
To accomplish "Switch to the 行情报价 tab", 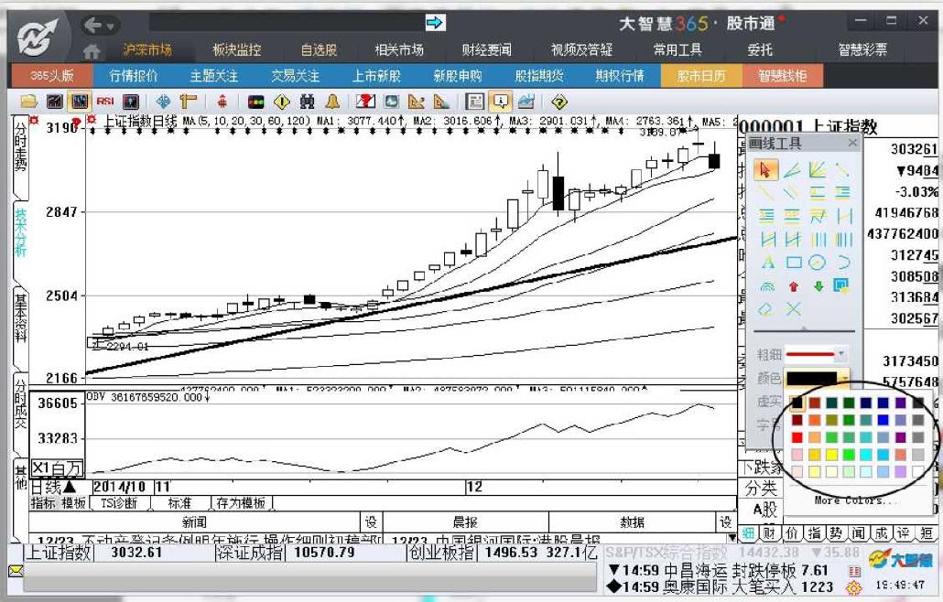I will 134,76.
